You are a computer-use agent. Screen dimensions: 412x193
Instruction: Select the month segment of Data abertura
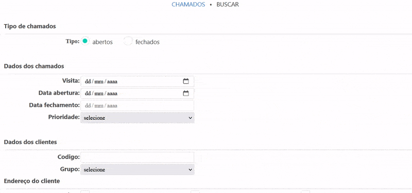coord(99,94)
